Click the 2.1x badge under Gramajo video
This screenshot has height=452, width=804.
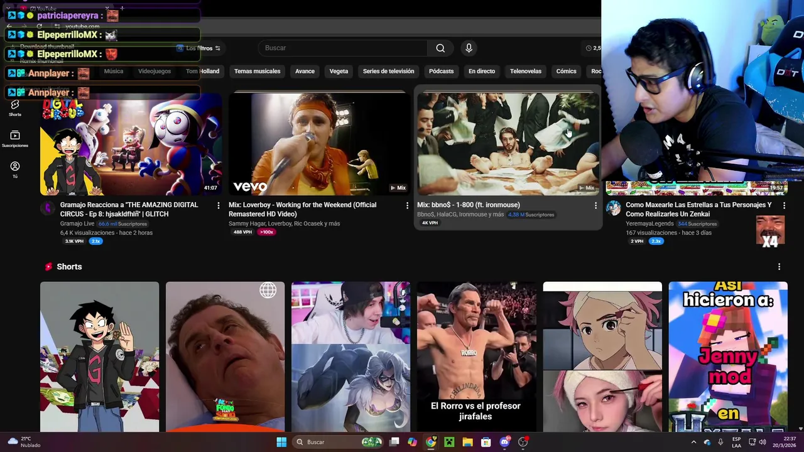point(95,241)
